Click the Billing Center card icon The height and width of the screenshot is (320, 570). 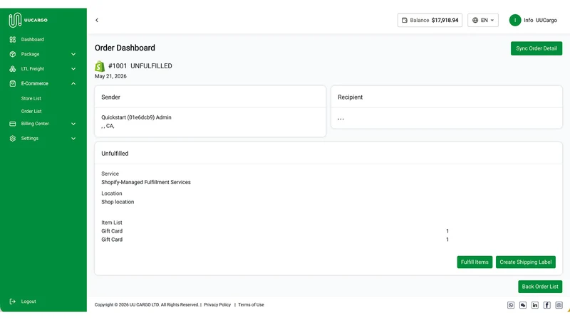click(13, 124)
